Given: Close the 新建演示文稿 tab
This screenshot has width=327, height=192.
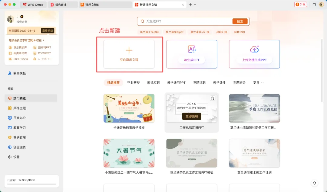Looking at the screenshot, I should (x=183, y=5).
